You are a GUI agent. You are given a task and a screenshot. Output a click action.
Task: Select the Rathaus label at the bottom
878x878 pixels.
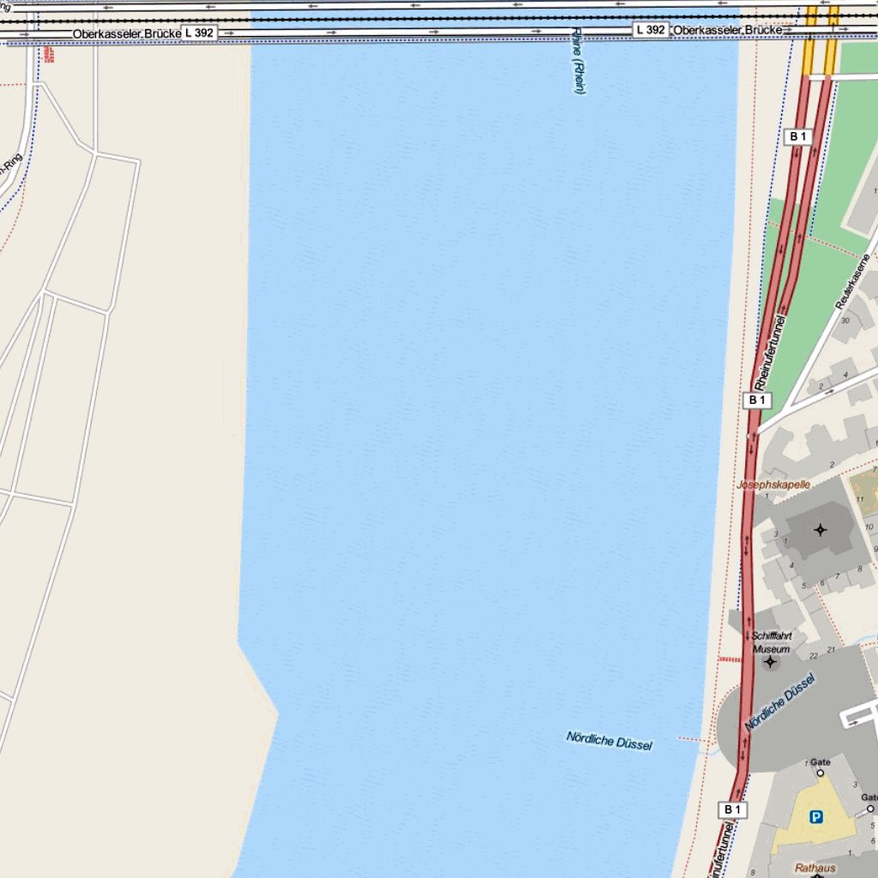tap(815, 868)
